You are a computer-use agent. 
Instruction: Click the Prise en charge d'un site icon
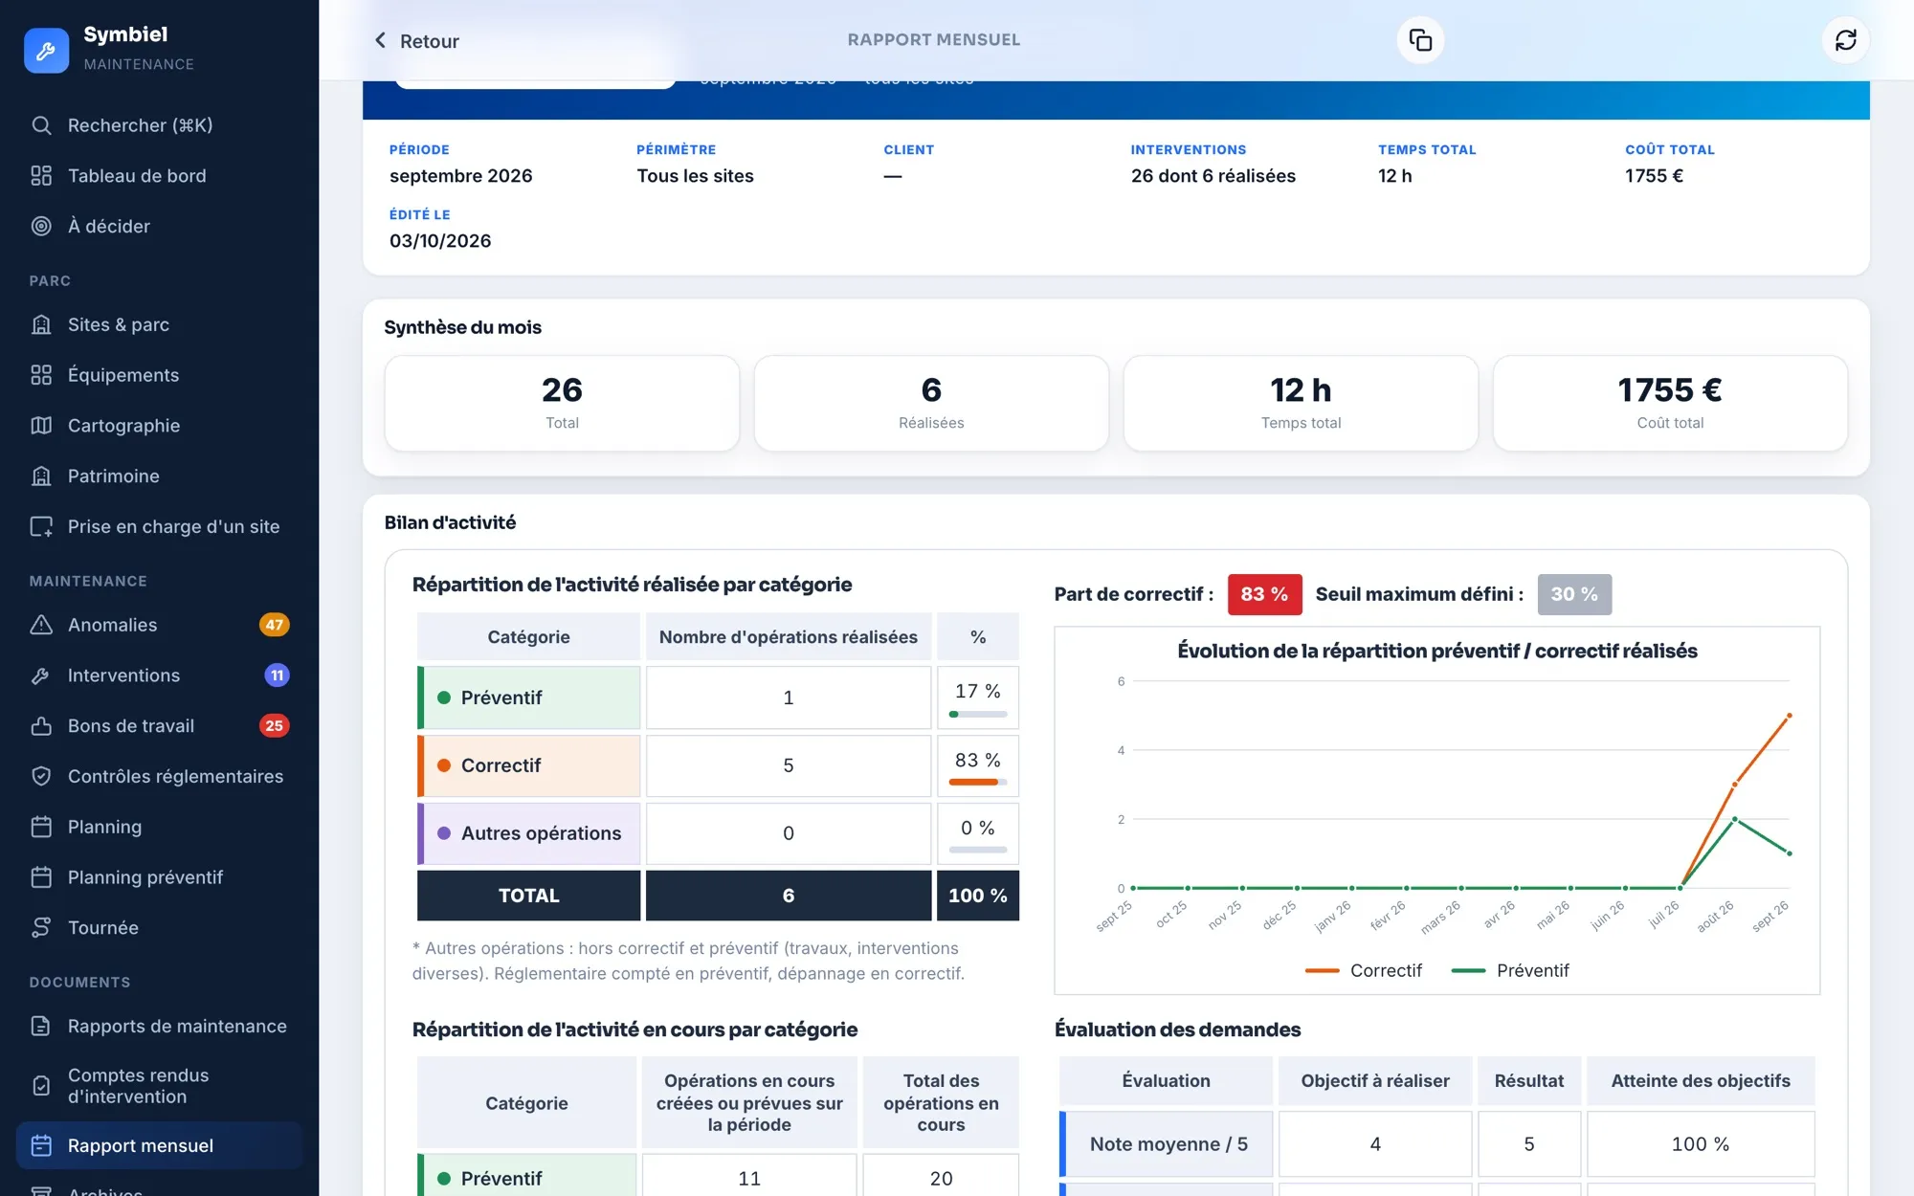pos(41,527)
